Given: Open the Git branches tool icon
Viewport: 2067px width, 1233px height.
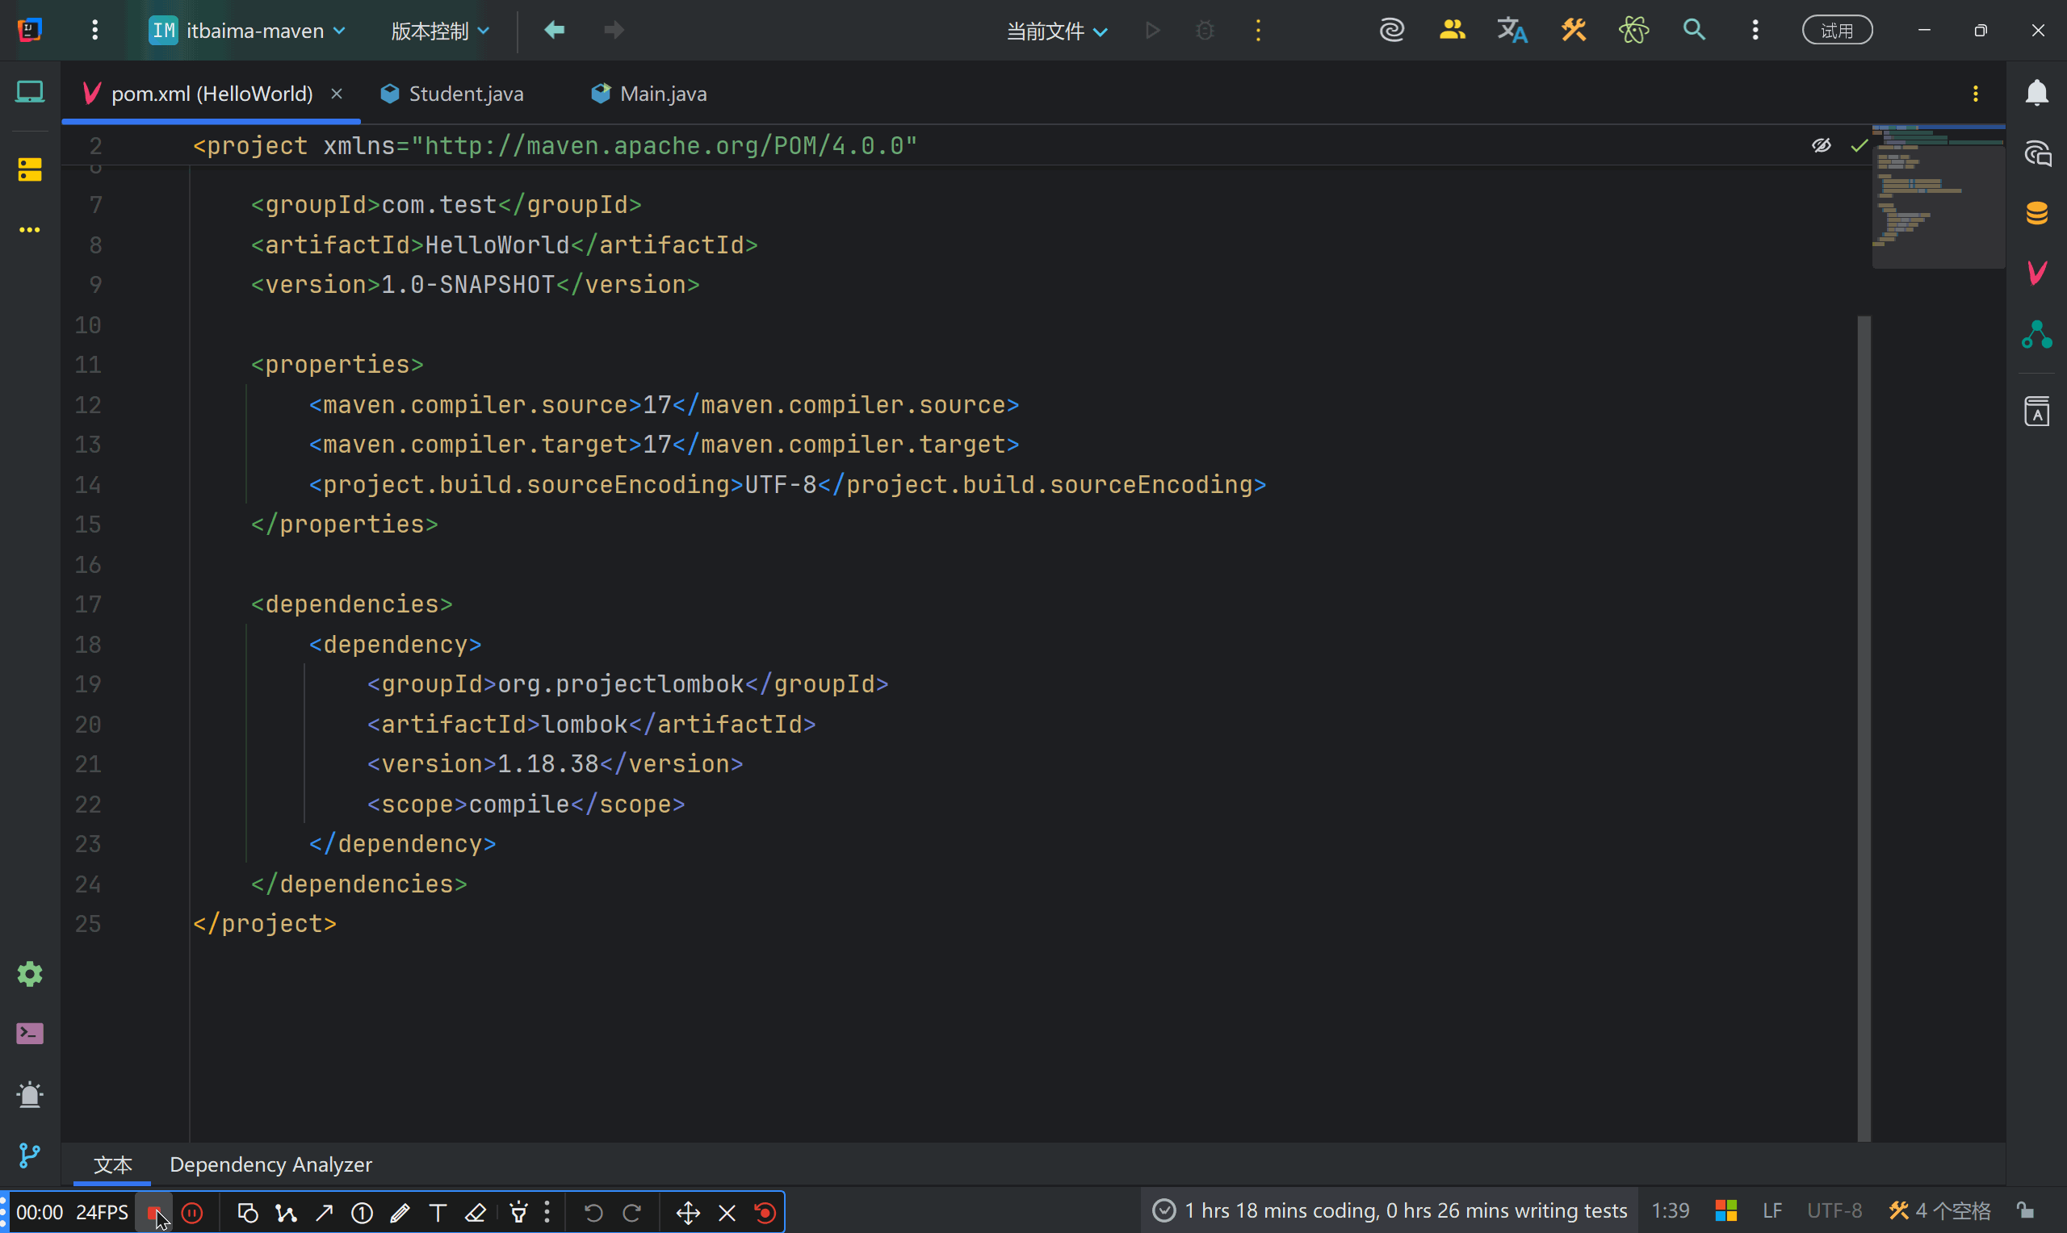Looking at the screenshot, I should point(30,1155).
